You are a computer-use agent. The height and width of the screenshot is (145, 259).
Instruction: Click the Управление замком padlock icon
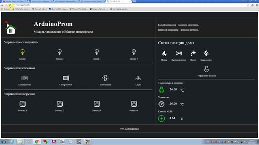tap(206, 69)
